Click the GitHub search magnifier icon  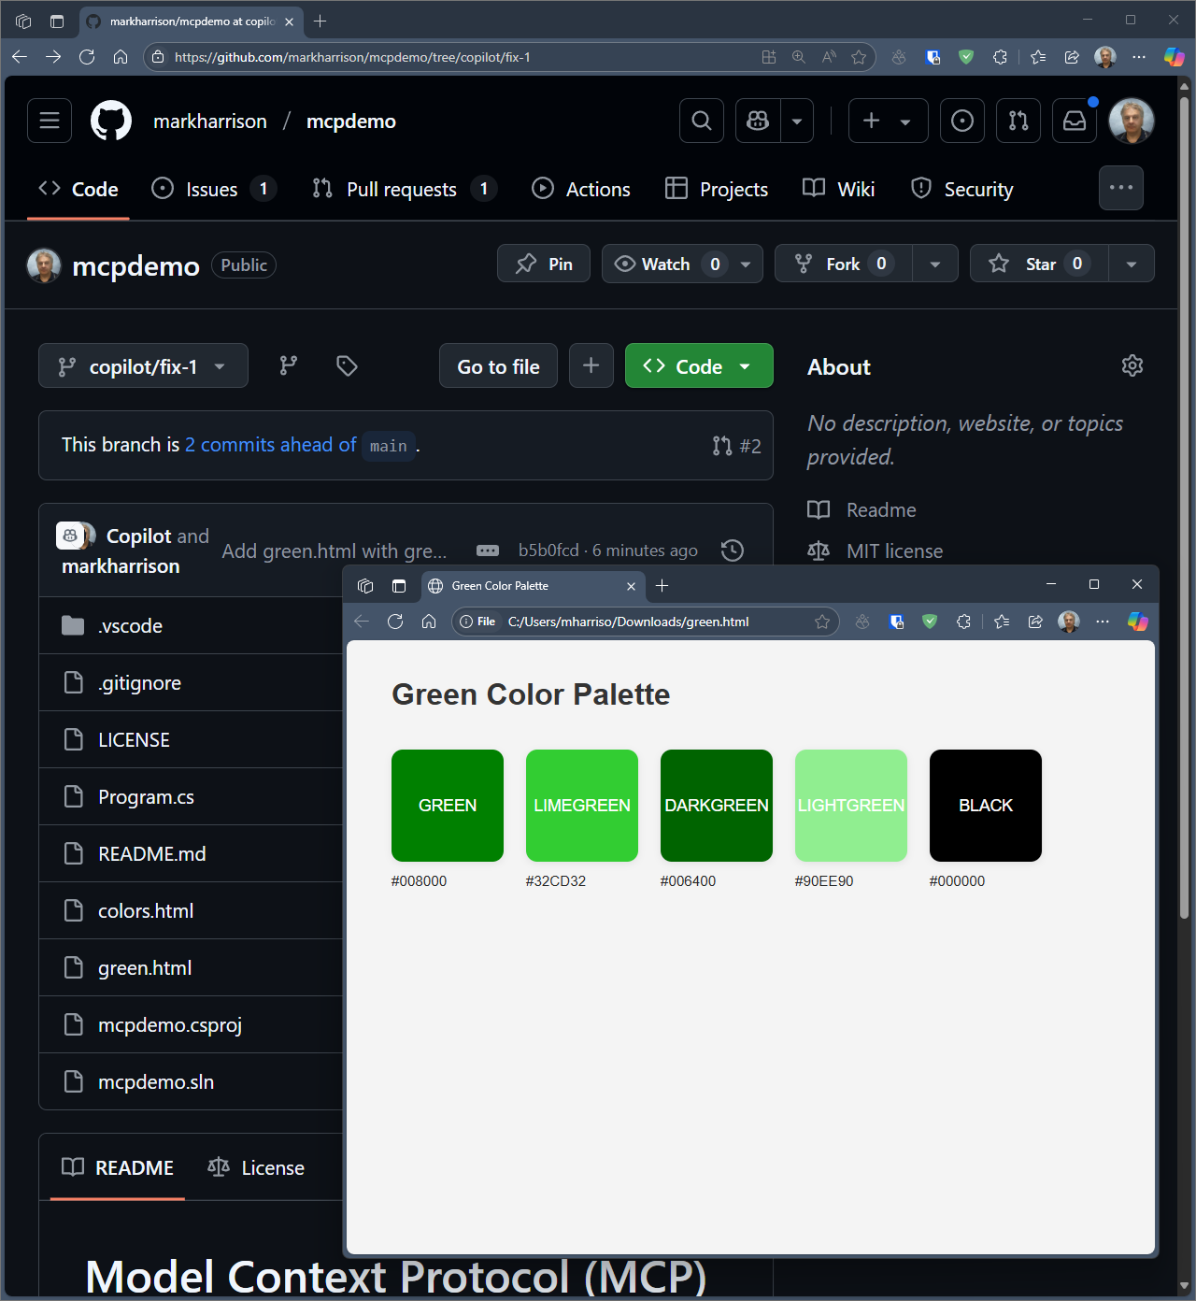(701, 121)
